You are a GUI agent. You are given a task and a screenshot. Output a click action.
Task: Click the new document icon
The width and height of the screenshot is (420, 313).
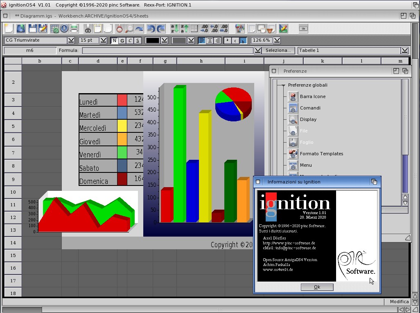coord(9,29)
